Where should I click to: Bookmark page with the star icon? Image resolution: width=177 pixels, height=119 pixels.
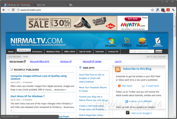click(152, 10)
